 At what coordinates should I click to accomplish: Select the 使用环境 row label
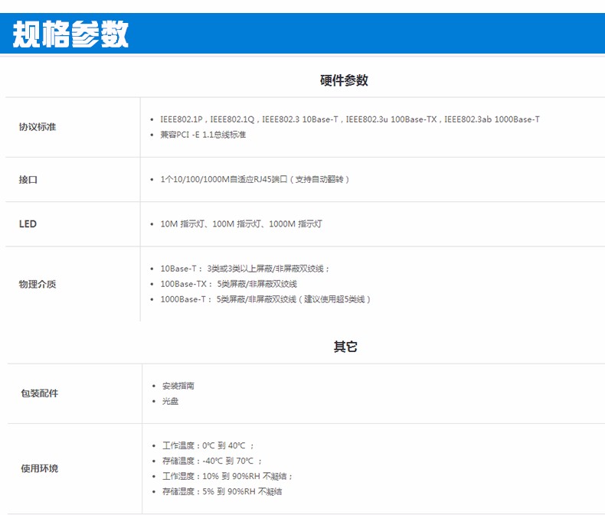click(39, 468)
